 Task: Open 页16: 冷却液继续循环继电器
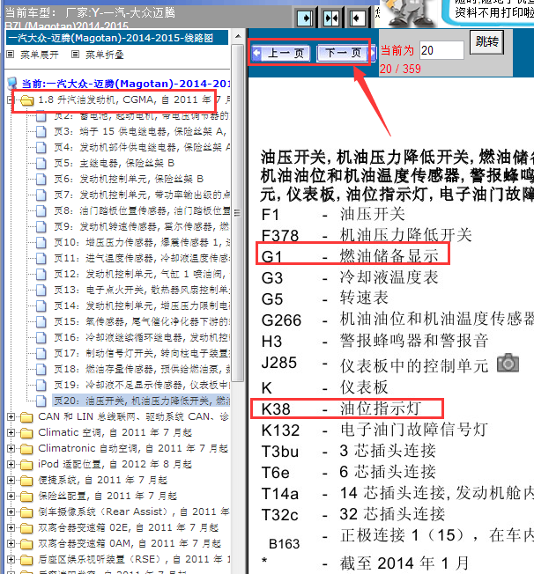[x=142, y=337]
